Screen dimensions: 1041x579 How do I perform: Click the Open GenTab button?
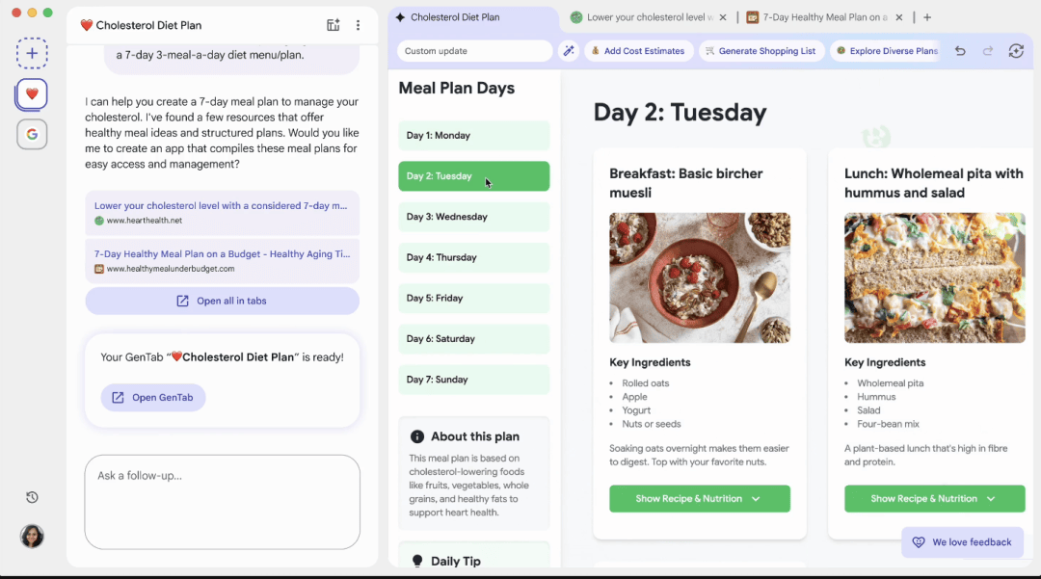coord(153,397)
